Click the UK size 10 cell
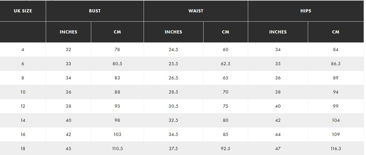 (x=23, y=92)
